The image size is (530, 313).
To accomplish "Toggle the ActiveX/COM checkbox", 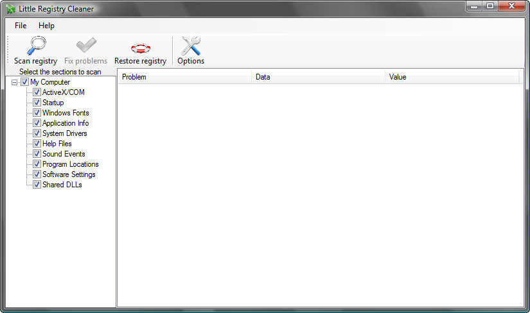I will coord(37,92).
